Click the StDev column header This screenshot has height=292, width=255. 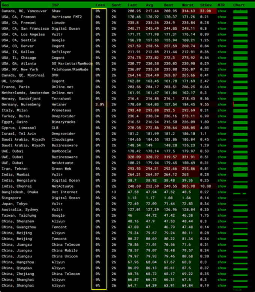click(205, 5)
